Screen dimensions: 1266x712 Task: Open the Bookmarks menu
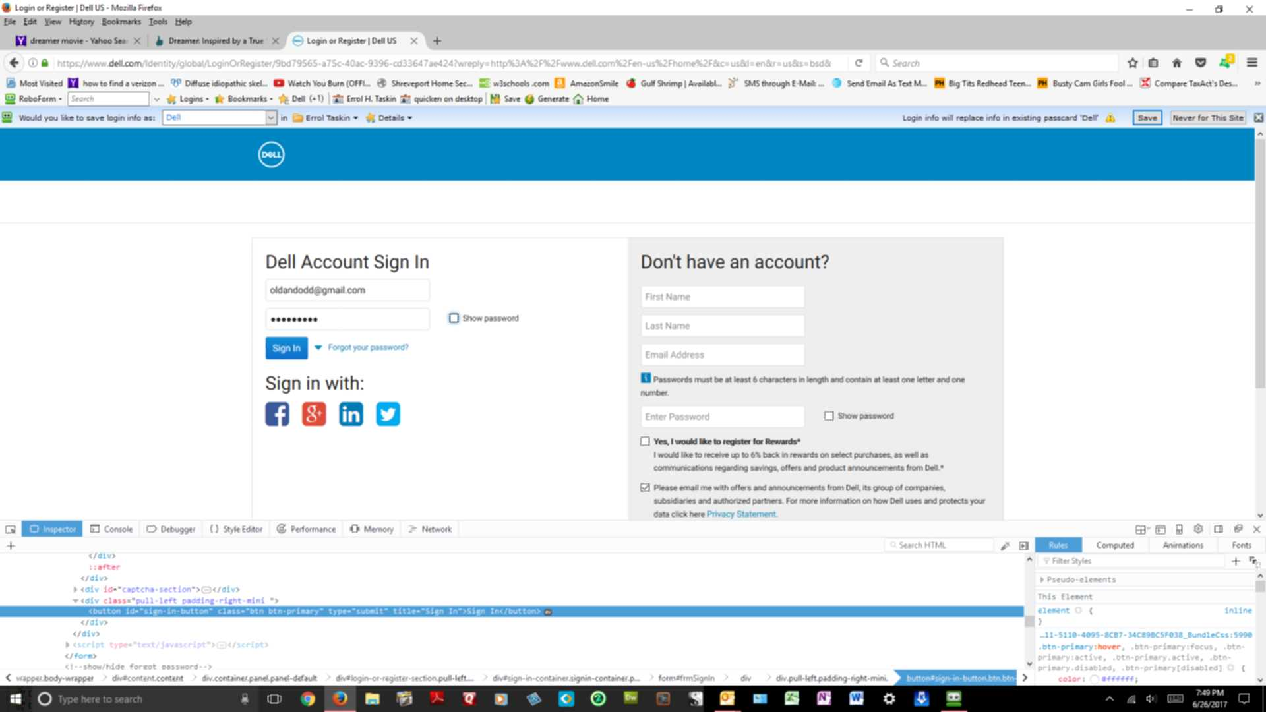[121, 22]
